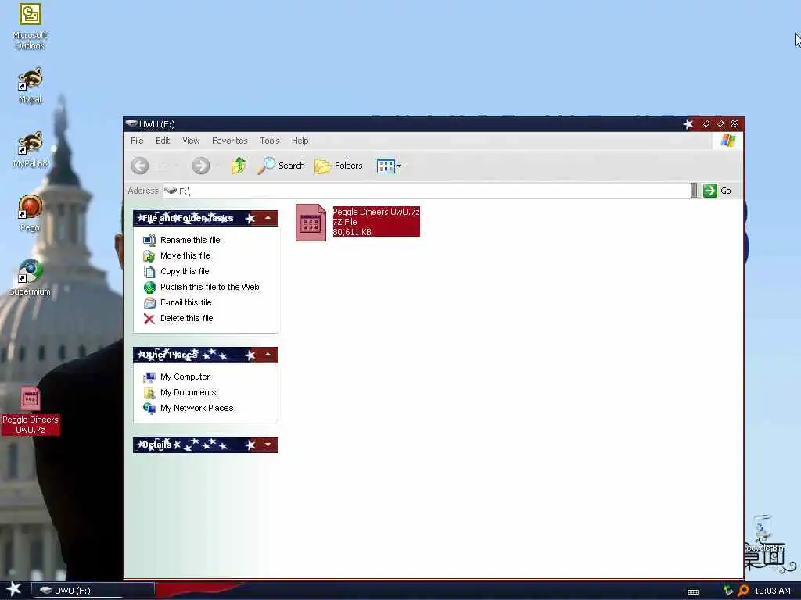Select Peggle Dineers UwU.7z file icon in window
Screen dimensions: 801x600
pyautogui.click(x=311, y=223)
